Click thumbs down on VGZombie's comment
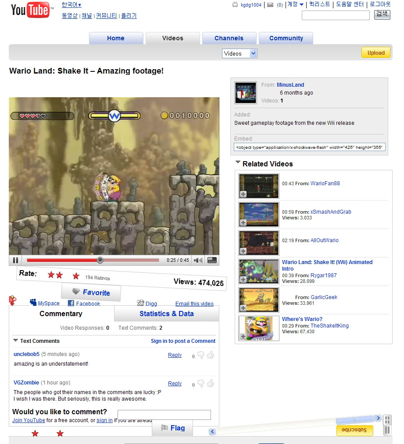 tap(200, 384)
